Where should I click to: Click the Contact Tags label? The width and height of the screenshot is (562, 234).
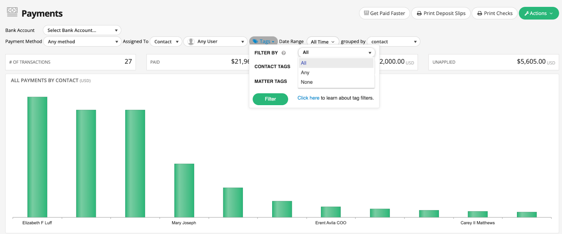click(272, 67)
